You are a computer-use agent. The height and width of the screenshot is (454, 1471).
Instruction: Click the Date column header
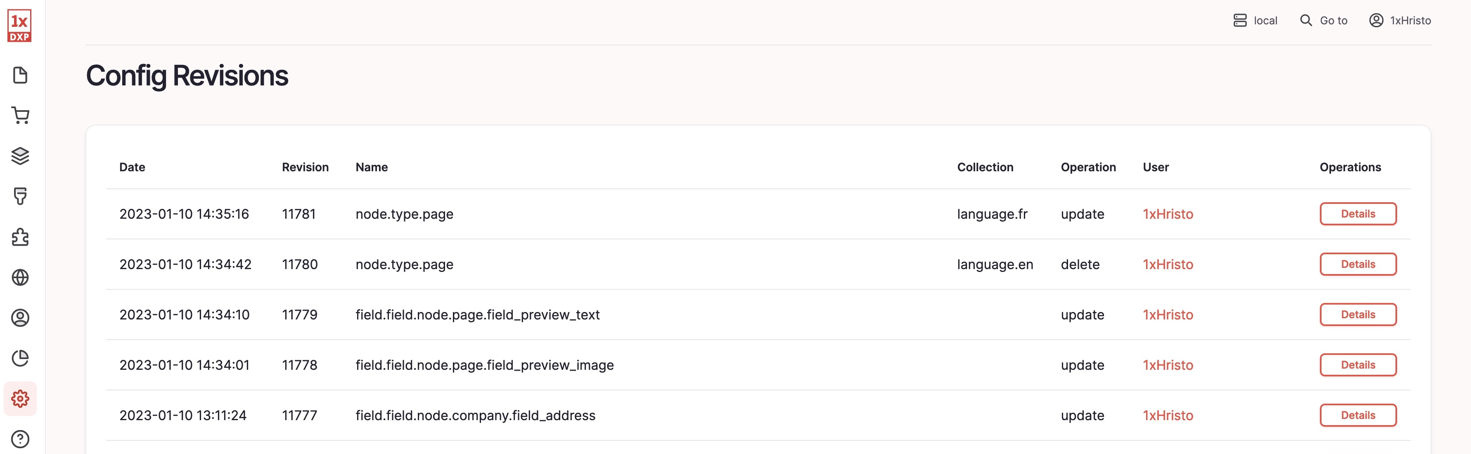132,167
